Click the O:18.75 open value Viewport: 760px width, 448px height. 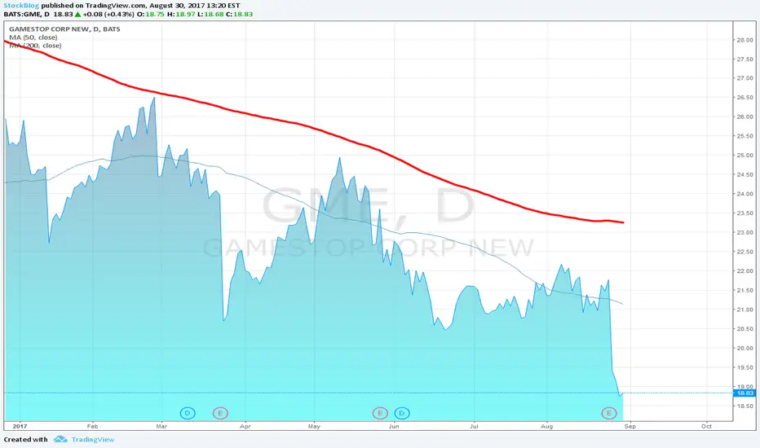click(151, 14)
